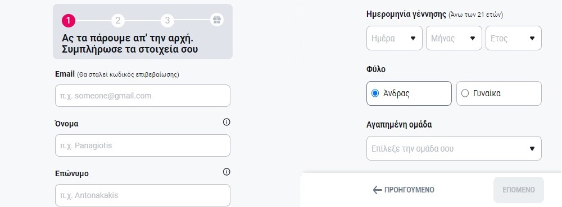Focus the Επώνυμο input field
Screen dimensions: 562x207
coord(143,195)
